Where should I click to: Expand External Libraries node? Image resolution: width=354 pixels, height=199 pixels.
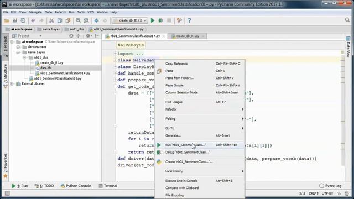click(12, 83)
